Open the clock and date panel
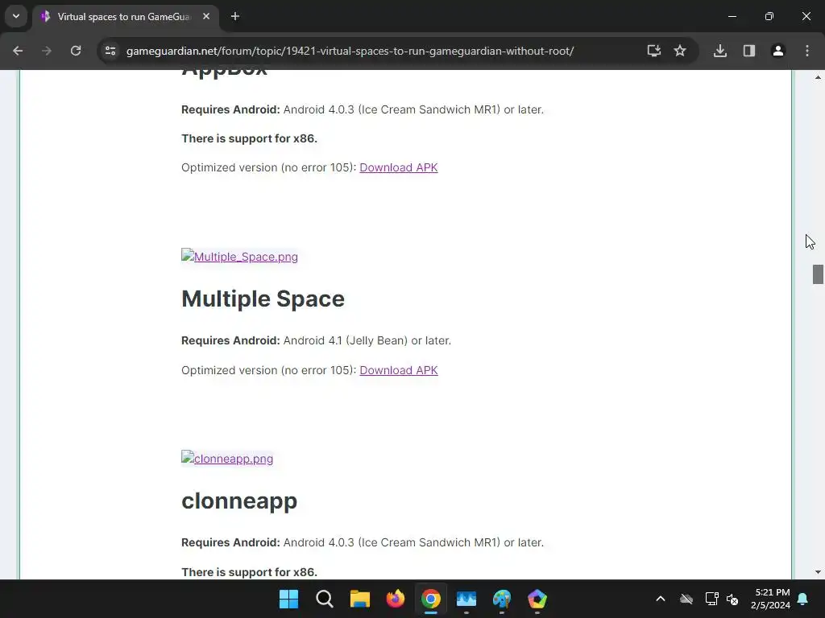This screenshot has height=618, width=825. [x=771, y=599]
